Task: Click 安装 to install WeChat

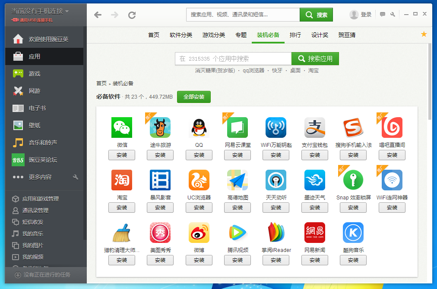Action: point(121,155)
